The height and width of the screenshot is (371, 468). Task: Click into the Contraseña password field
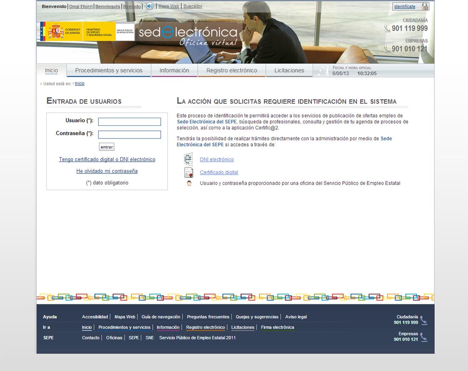pos(129,135)
